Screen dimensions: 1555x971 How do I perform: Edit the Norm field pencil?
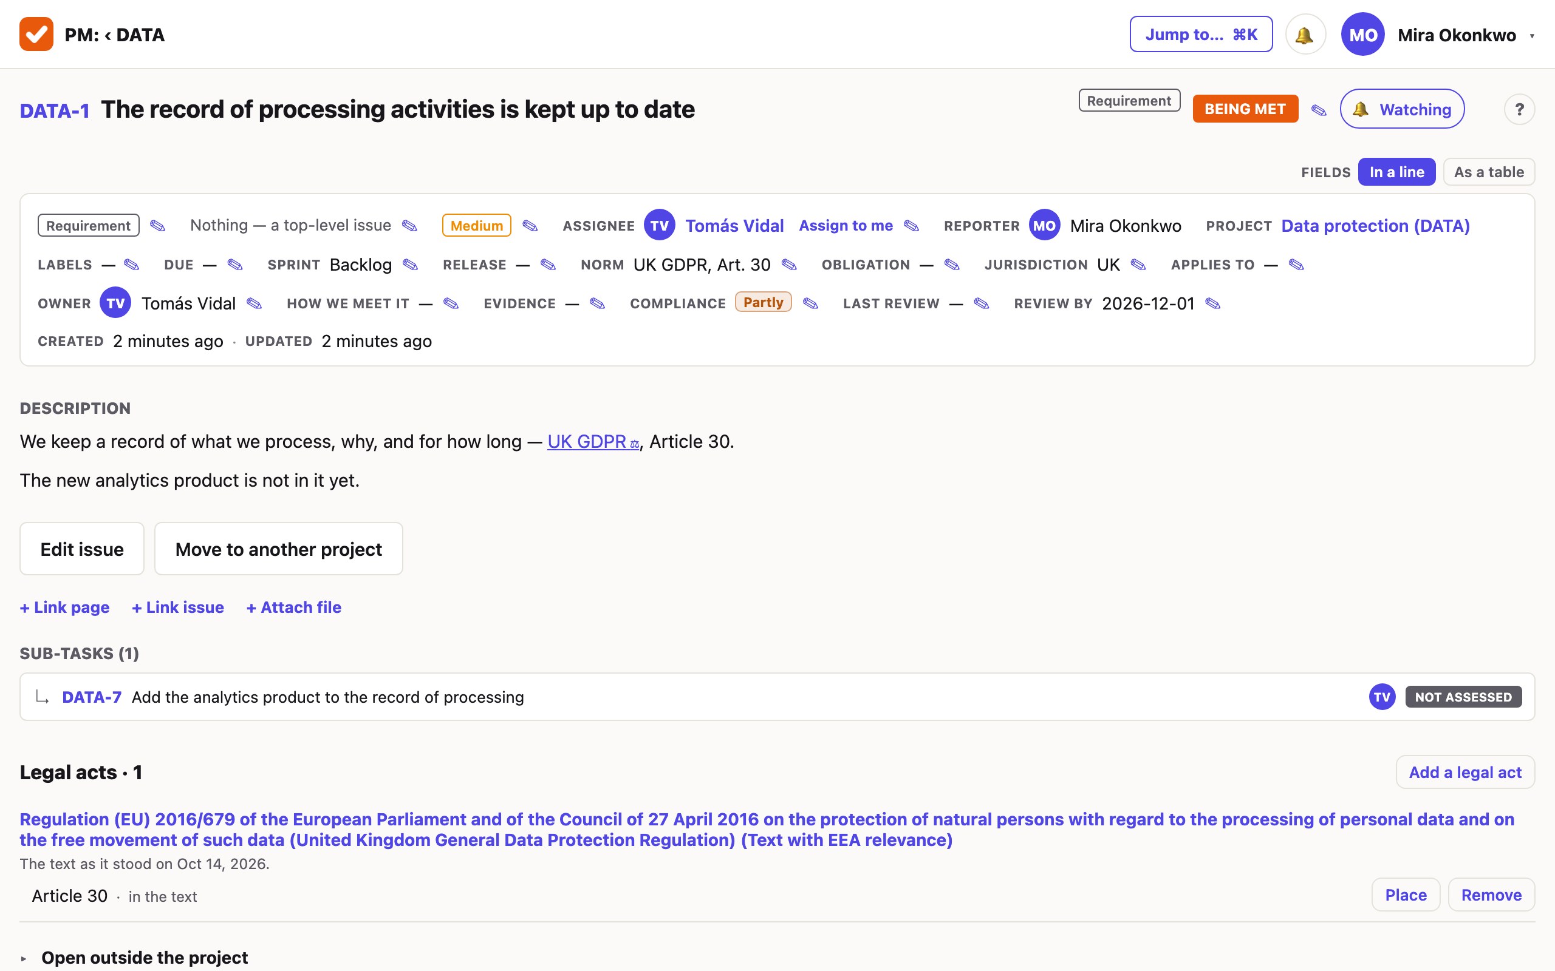point(789,265)
